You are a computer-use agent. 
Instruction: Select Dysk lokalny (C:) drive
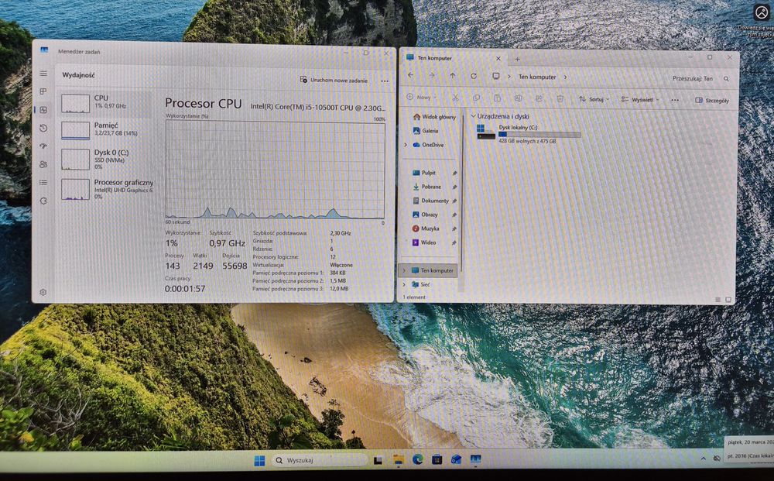(529, 133)
